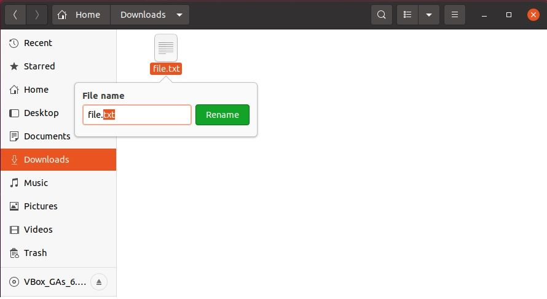This screenshot has width=547, height=299.
Task: Go forward with the right arrow
Action: click(37, 15)
